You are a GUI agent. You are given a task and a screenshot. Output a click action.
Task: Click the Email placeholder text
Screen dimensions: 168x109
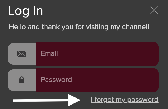(49, 53)
